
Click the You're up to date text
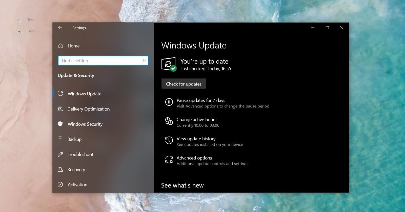coord(204,61)
